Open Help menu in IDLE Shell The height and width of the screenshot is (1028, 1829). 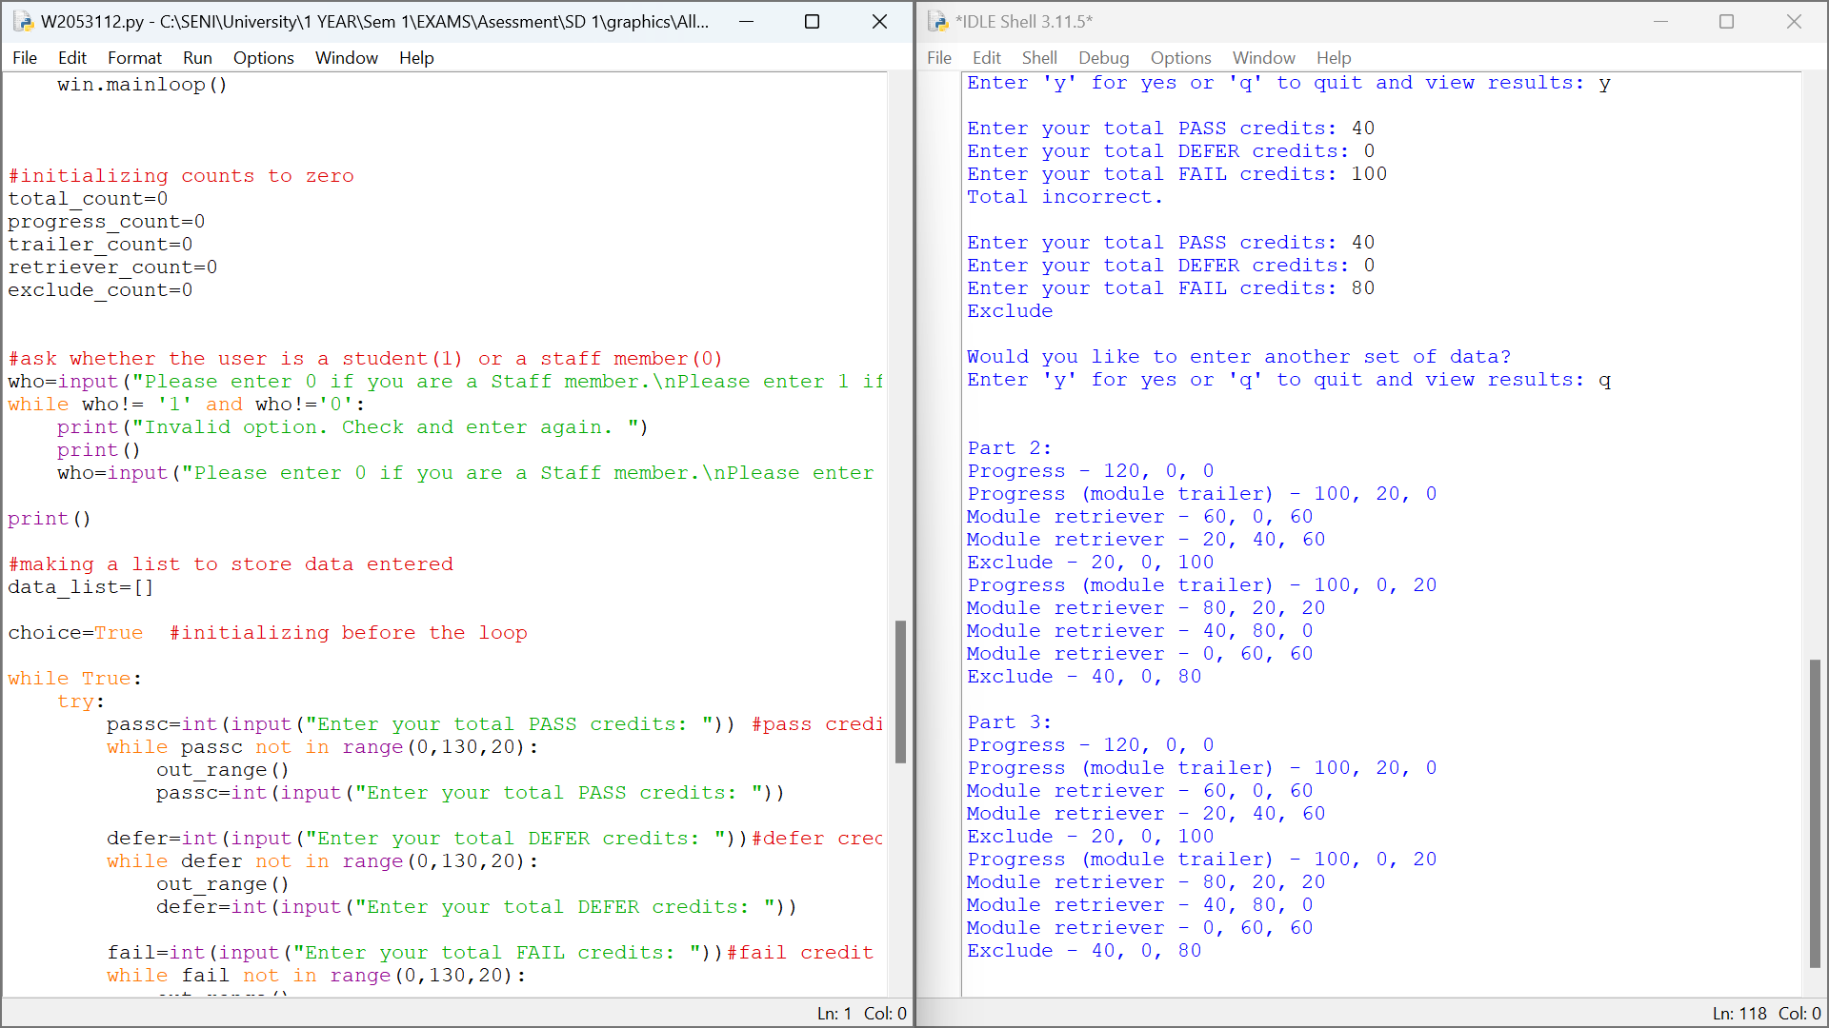point(1334,58)
